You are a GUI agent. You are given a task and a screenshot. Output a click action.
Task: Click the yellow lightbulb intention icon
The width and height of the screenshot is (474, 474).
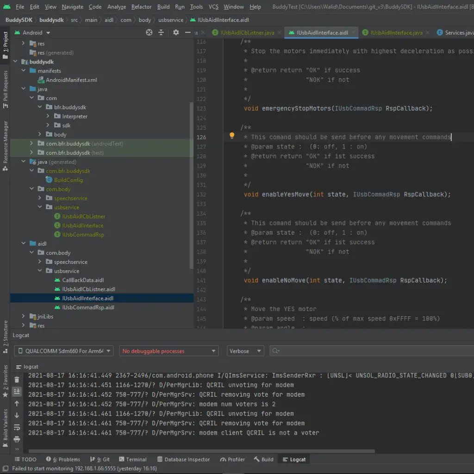tap(232, 136)
